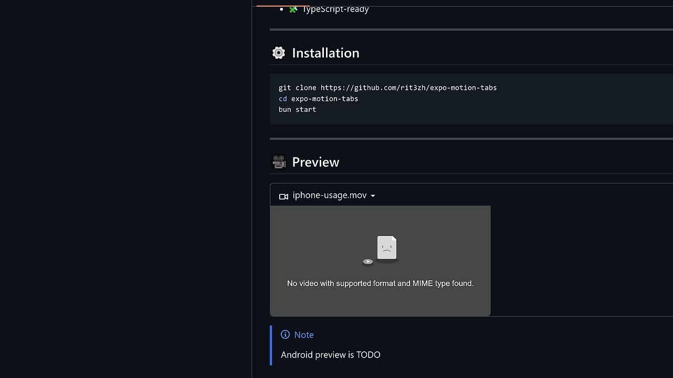Click the gear icon next to Installation
The width and height of the screenshot is (673, 378).
279,52
